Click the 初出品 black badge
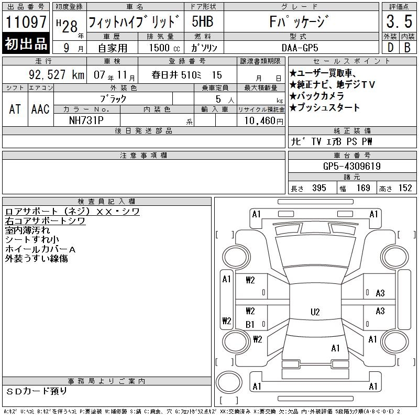Screen dimensions: 419x419 tap(26, 43)
